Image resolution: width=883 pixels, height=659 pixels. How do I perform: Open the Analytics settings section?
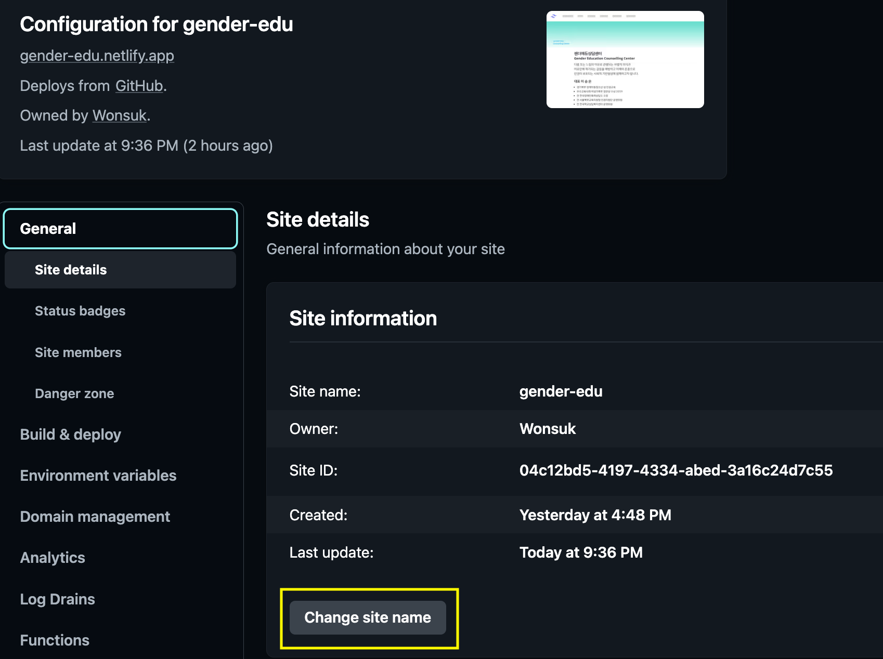[x=53, y=558]
